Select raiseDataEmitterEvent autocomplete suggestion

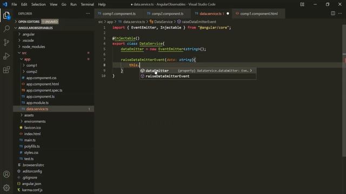198,76
